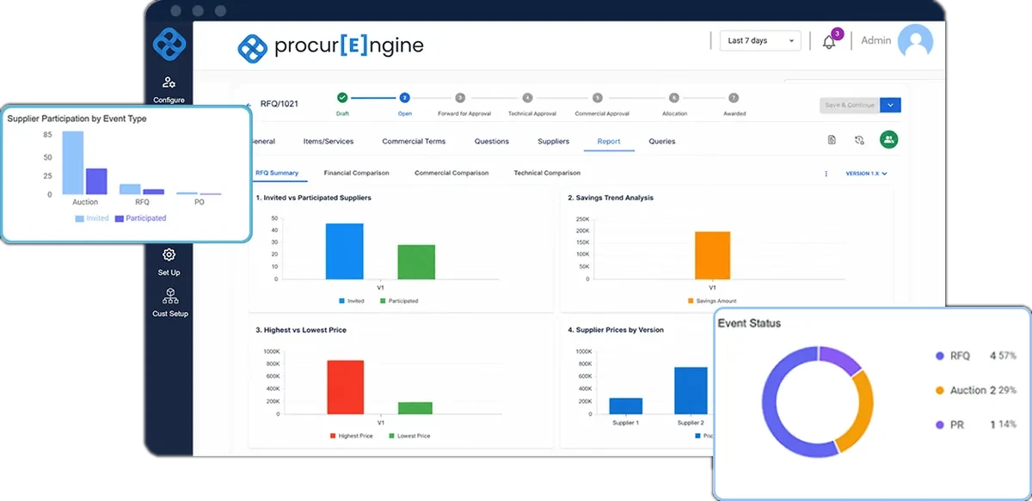Click '3. Highest vs Lowest Price' heading
This screenshot has height=501, width=1032.
pos(301,330)
